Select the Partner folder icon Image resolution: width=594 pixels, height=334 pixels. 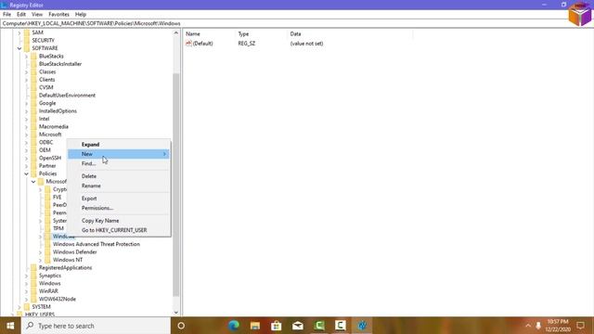pyautogui.click(x=33, y=166)
